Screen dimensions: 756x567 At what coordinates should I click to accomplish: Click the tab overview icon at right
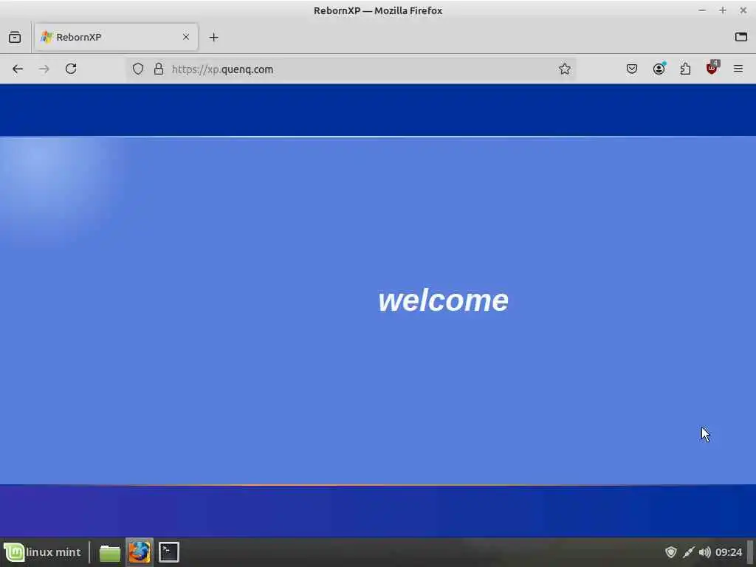(x=741, y=37)
